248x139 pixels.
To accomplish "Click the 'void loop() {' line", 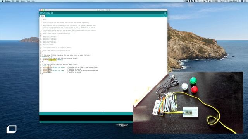I will (x=46, y=66).
